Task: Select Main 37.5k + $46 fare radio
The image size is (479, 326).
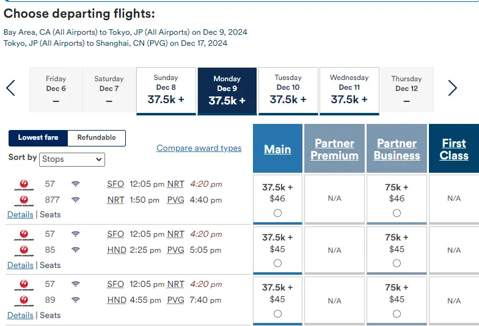Action: pos(278,213)
